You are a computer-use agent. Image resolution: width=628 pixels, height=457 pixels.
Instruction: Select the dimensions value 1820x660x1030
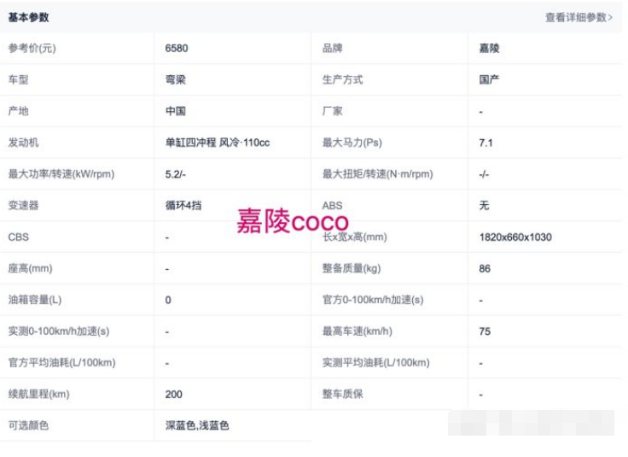[x=515, y=237]
